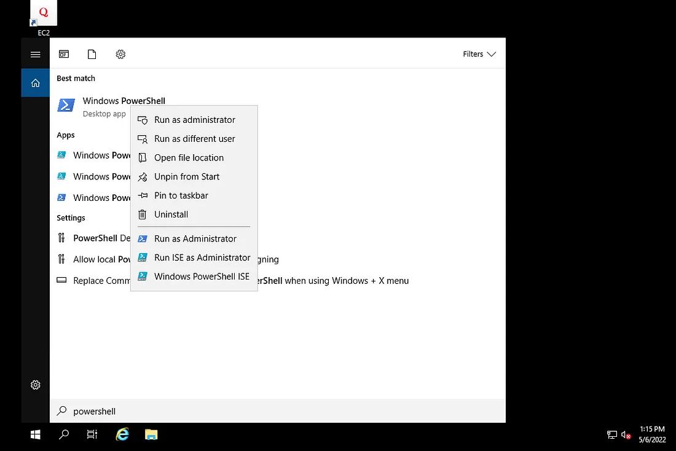This screenshot has width=676, height=451.
Task: Click the network icon in system tray
Action: tap(611, 435)
